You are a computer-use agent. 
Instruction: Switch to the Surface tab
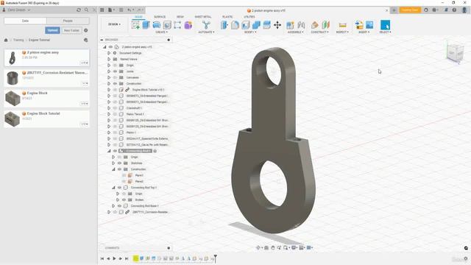tap(160, 17)
